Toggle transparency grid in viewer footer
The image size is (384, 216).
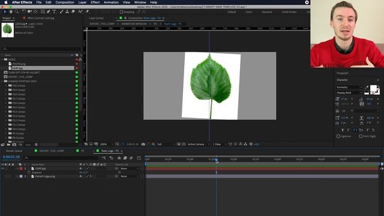click(x=184, y=144)
